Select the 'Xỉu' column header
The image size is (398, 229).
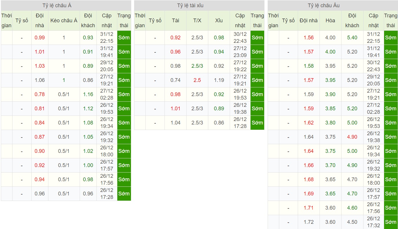pyautogui.click(x=219, y=21)
